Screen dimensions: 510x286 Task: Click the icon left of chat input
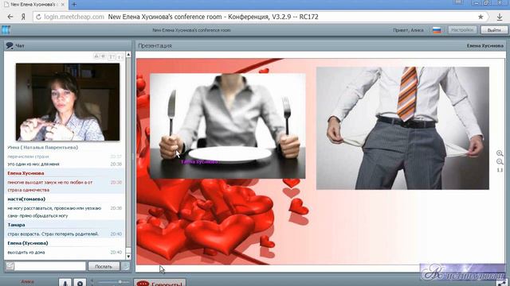point(10,266)
